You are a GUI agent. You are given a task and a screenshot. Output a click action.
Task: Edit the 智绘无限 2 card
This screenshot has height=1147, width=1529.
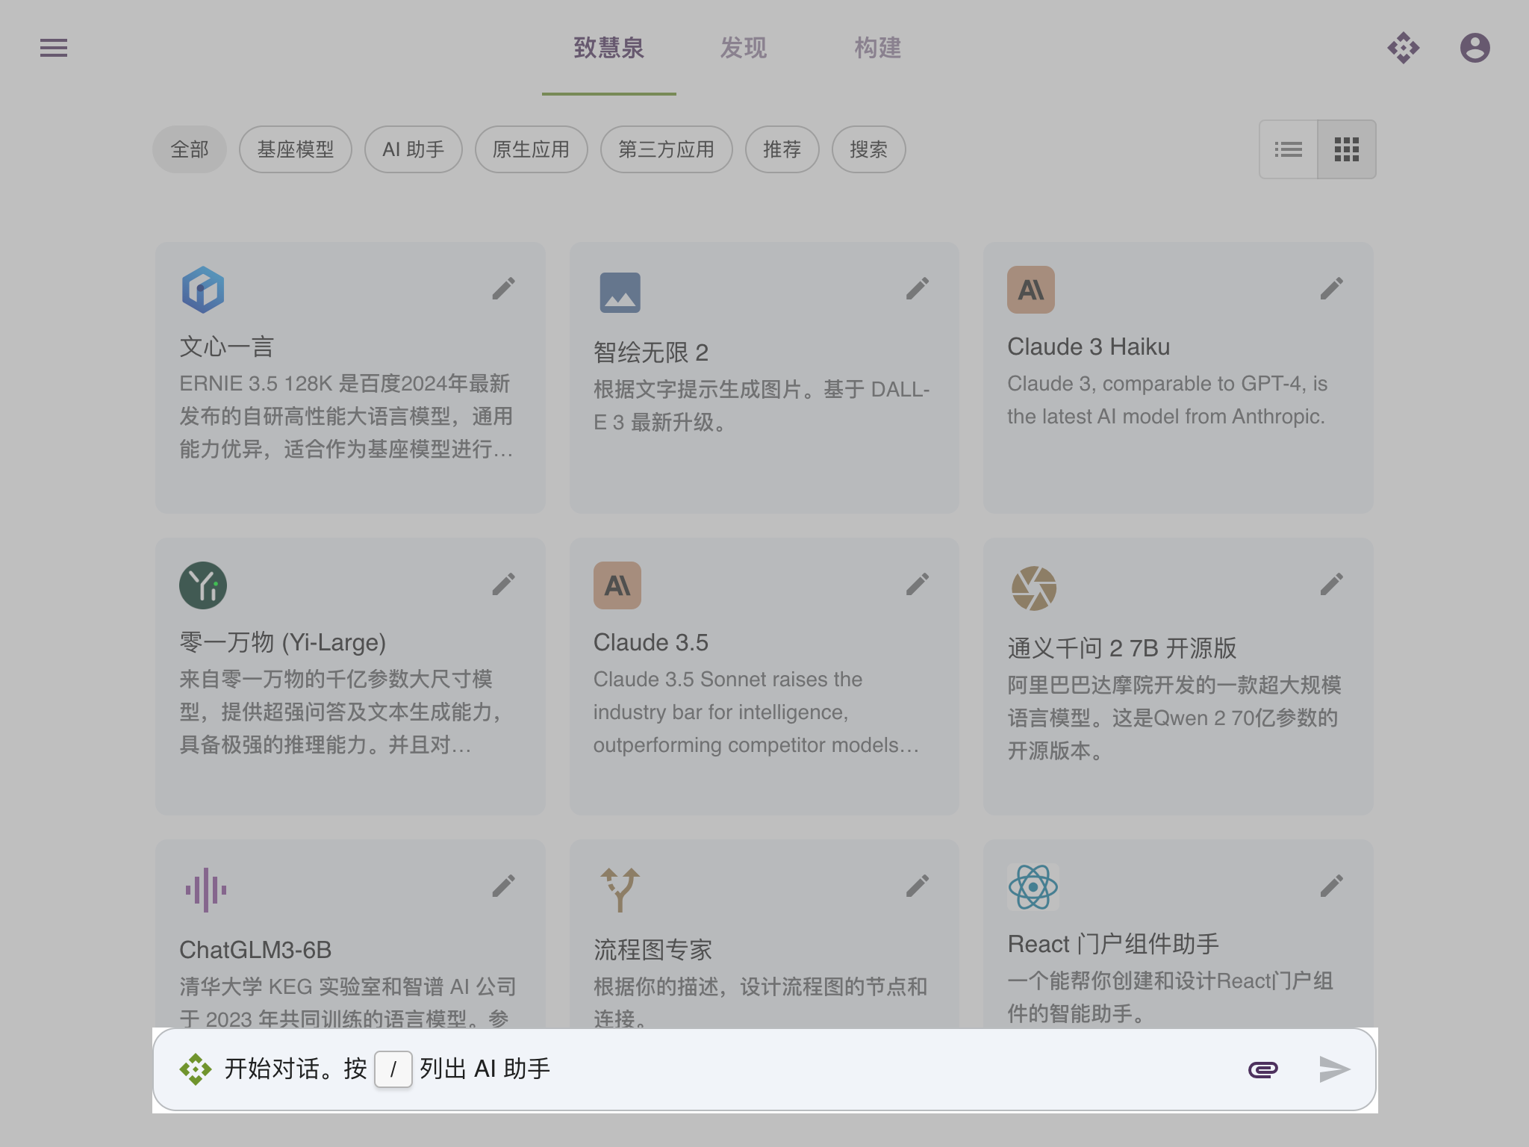[x=918, y=288]
